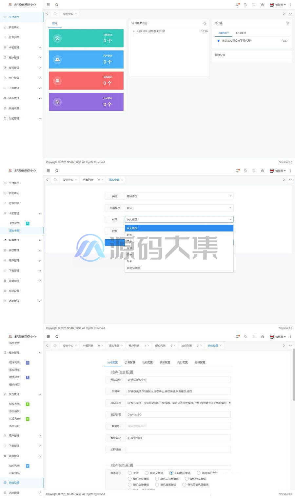Click the vertical scrollbar of the 系统设置 page
Screen dimensions: 295x498
(293, 375)
